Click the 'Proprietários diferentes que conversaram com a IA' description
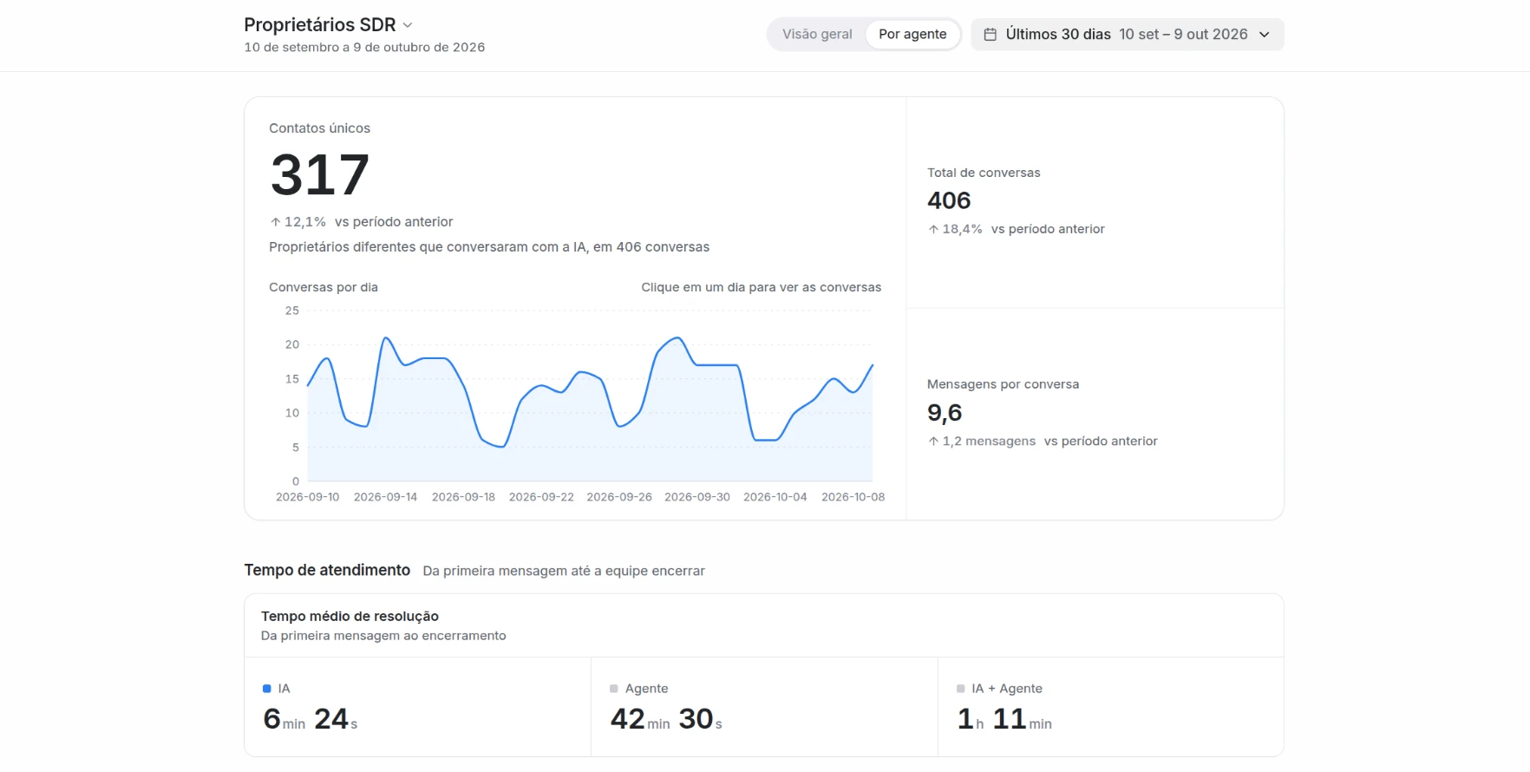The width and height of the screenshot is (1530, 772). point(489,247)
